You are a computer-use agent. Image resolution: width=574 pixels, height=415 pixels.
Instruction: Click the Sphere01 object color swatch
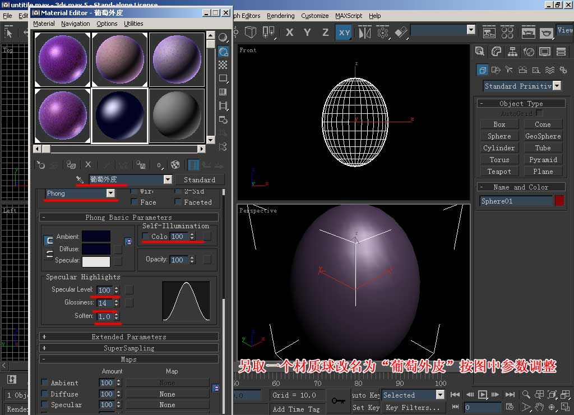point(559,201)
